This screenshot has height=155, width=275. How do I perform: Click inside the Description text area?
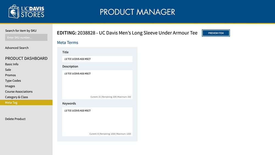pos(97,85)
